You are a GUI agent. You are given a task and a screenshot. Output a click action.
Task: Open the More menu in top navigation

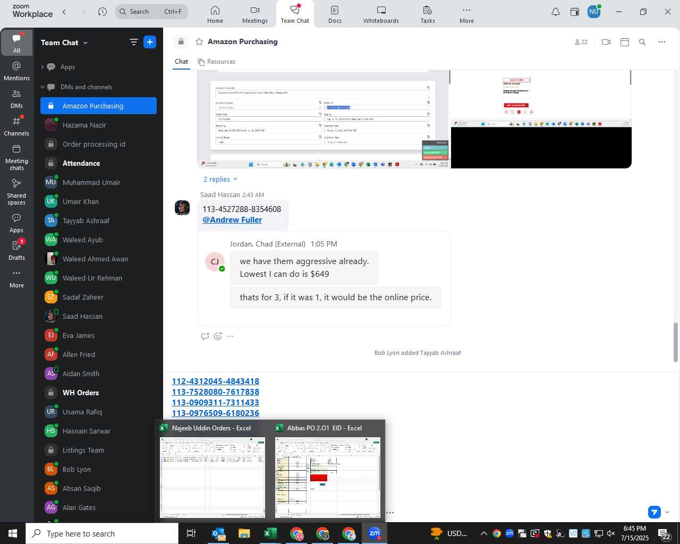coord(466,14)
